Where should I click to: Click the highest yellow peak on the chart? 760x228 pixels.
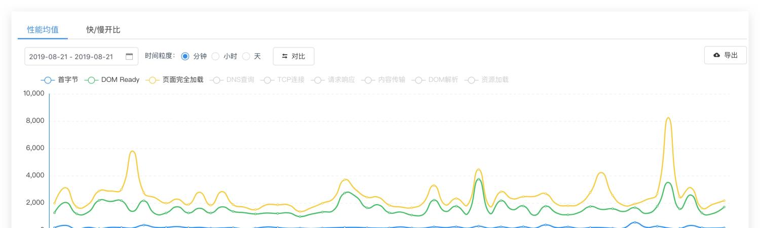coord(668,118)
